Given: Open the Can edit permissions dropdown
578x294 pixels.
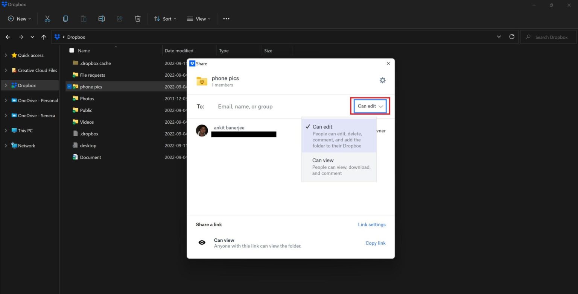Looking at the screenshot, I should tap(369, 106).
